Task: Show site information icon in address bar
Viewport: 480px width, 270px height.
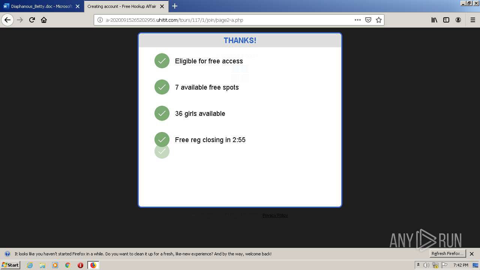Action: (x=100, y=20)
